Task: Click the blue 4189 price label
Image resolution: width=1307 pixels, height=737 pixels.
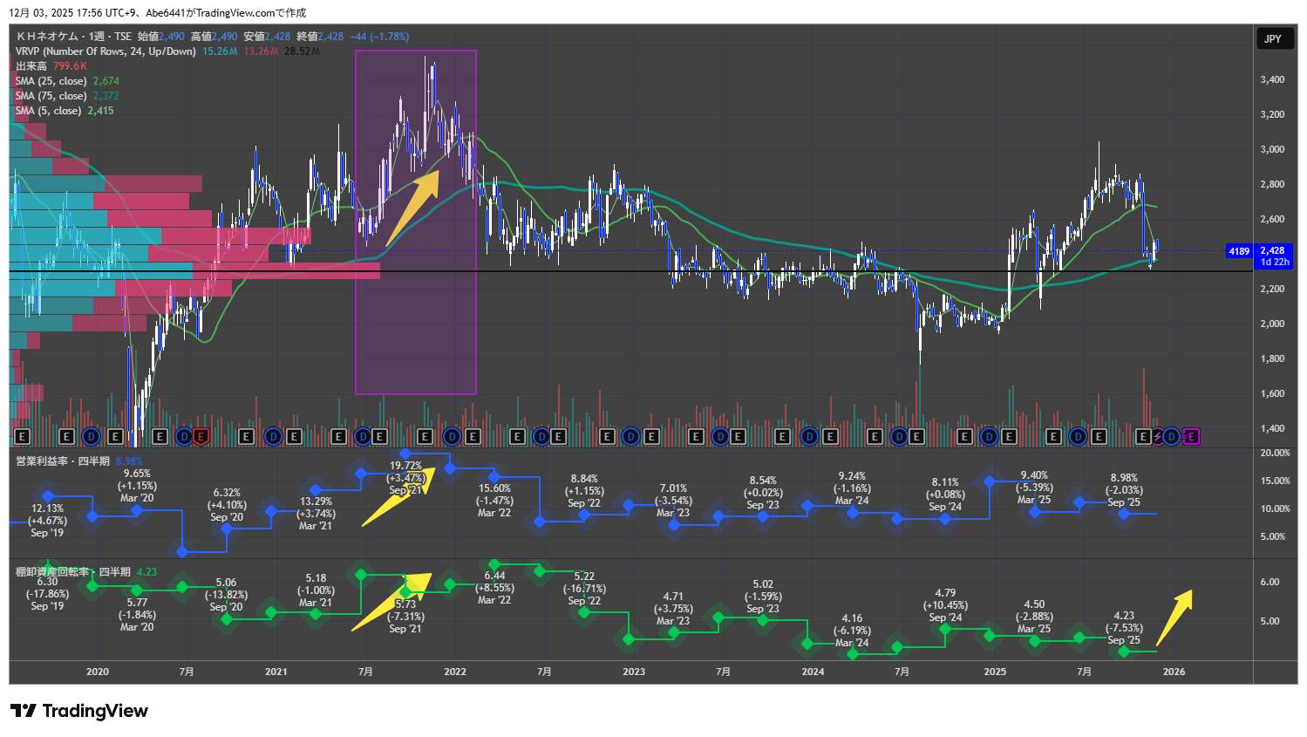Action: click(x=1238, y=251)
